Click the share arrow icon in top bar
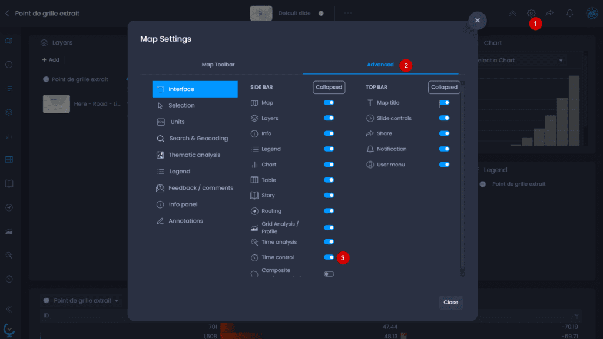603x339 pixels. (549, 13)
